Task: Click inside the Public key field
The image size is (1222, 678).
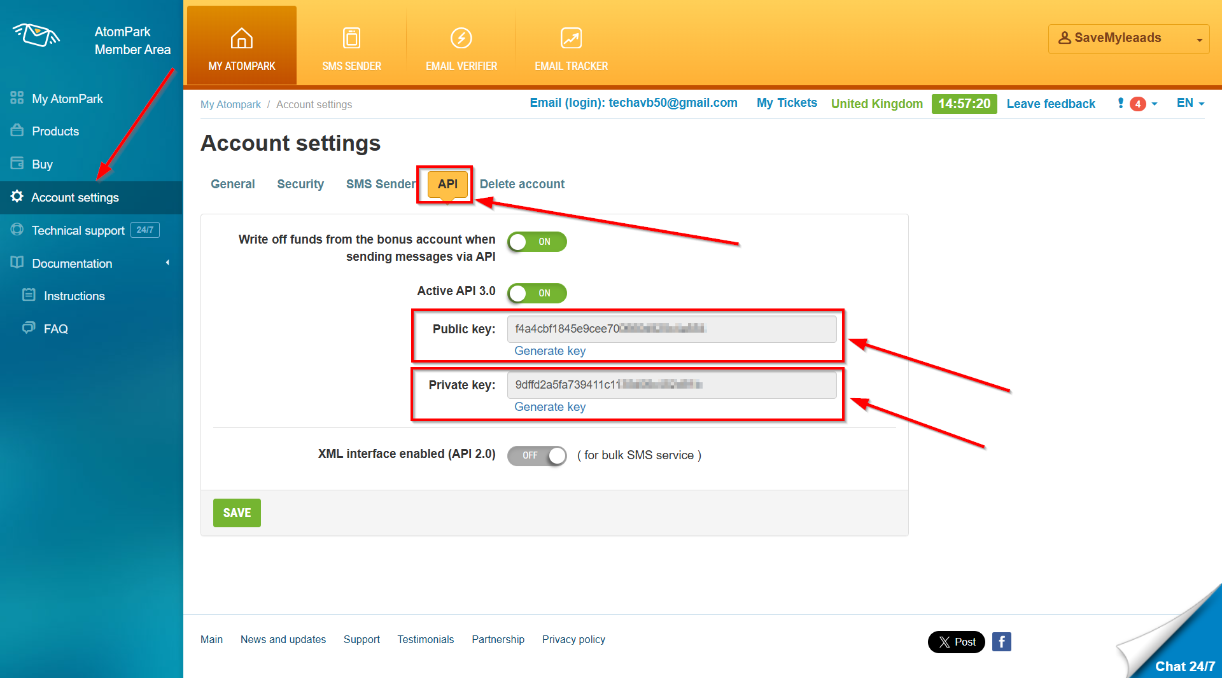Action: point(671,329)
